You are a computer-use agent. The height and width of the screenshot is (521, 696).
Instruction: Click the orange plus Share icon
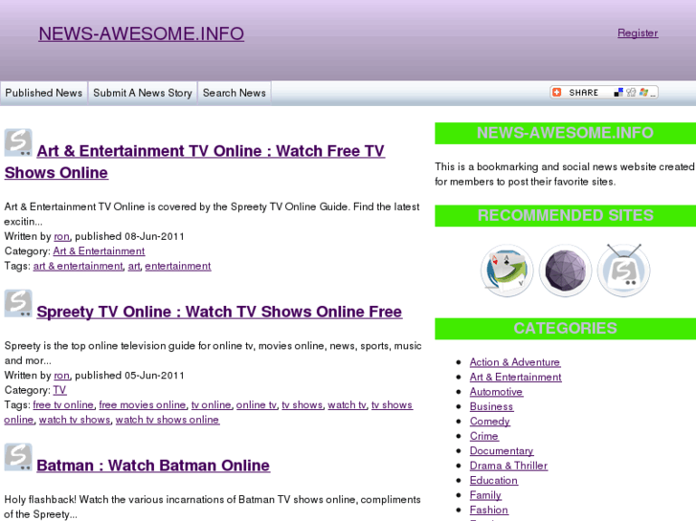click(x=556, y=92)
